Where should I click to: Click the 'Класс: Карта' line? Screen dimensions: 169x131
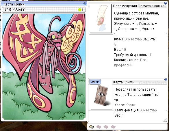[125, 105]
